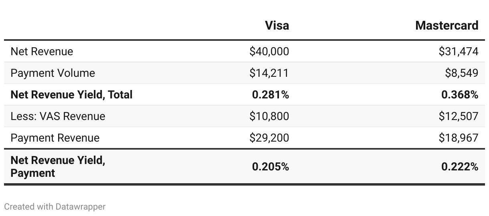The width and height of the screenshot is (489, 216).
Task: Click Mastercard VAS revenue $12,507 cell
Action: [x=459, y=116]
